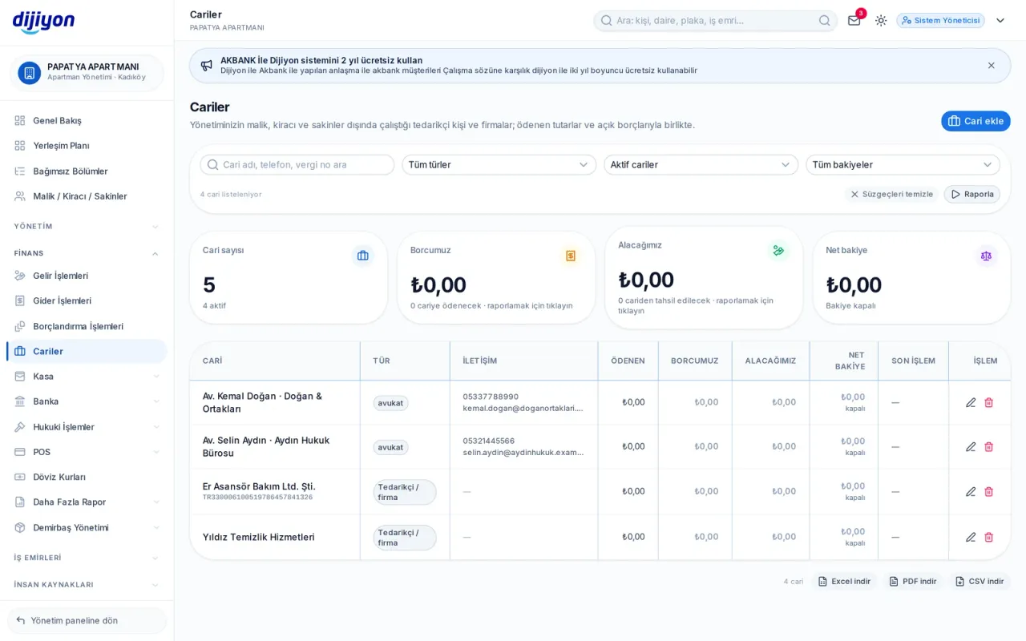Image resolution: width=1026 pixels, height=641 pixels.
Task: Edit the Er Asansör Bakım row
Action: pos(971,491)
